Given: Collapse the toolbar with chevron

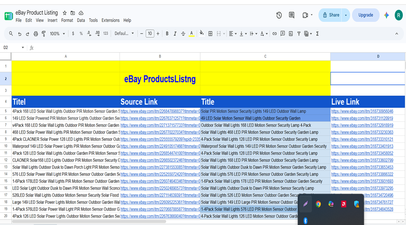Looking at the screenshot, I should (x=397, y=34).
